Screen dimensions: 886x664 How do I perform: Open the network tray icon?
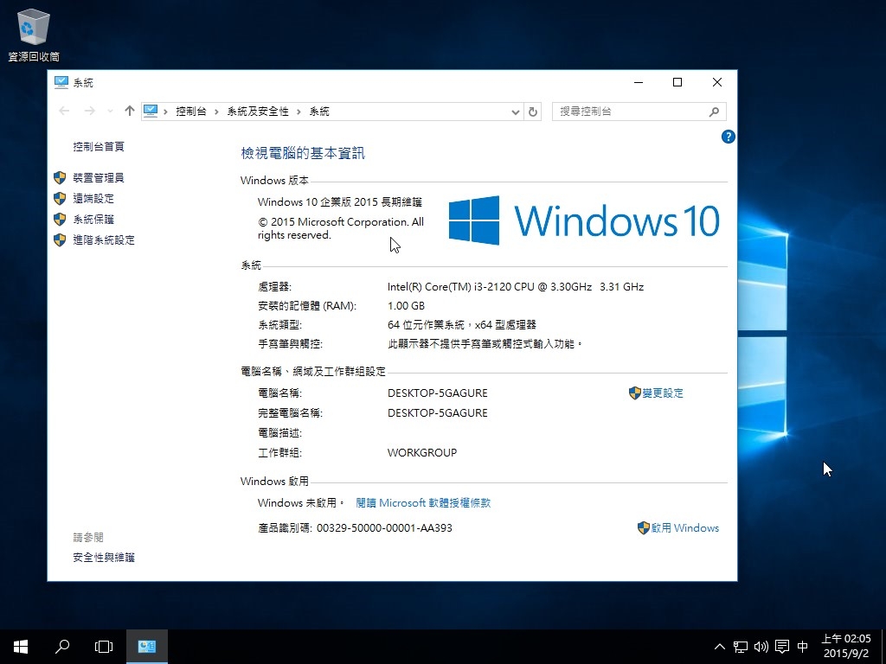coord(741,647)
